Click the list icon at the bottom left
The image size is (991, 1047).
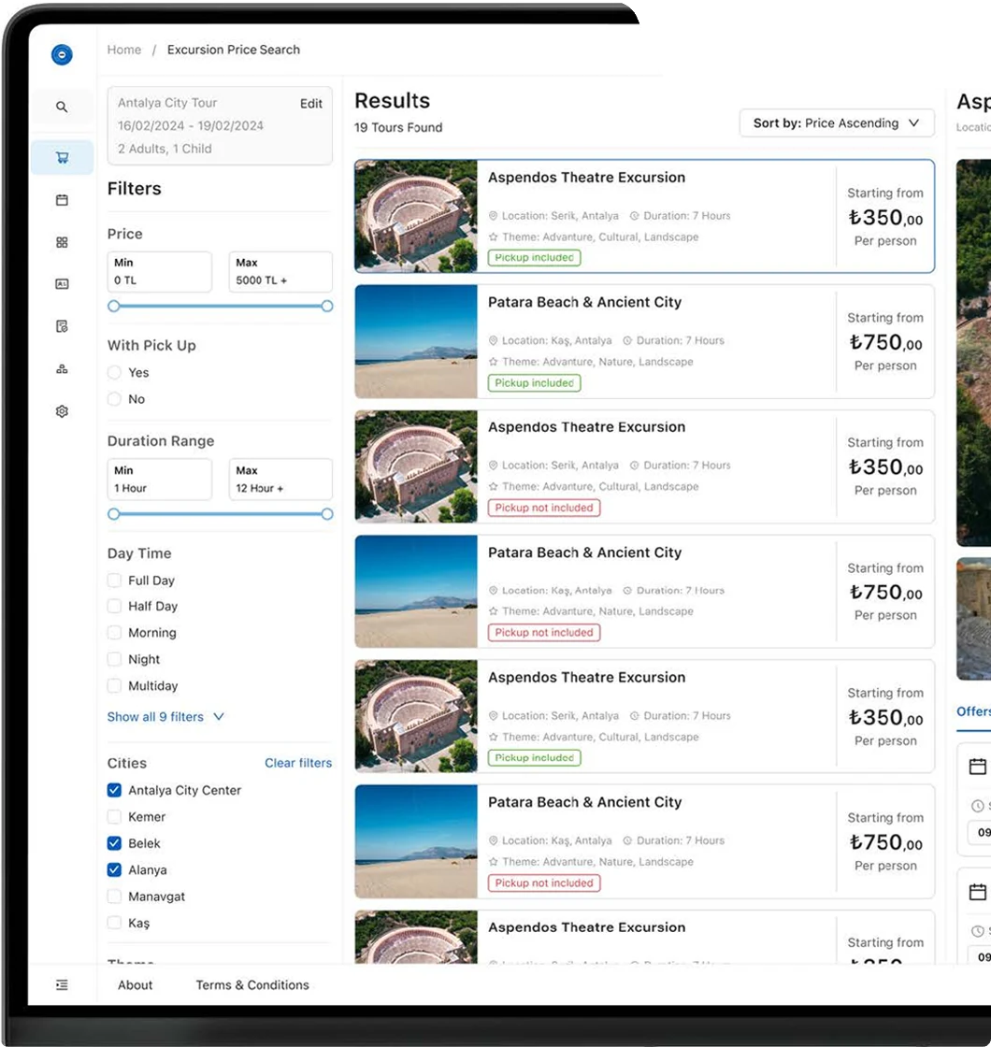(x=62, y=984)
